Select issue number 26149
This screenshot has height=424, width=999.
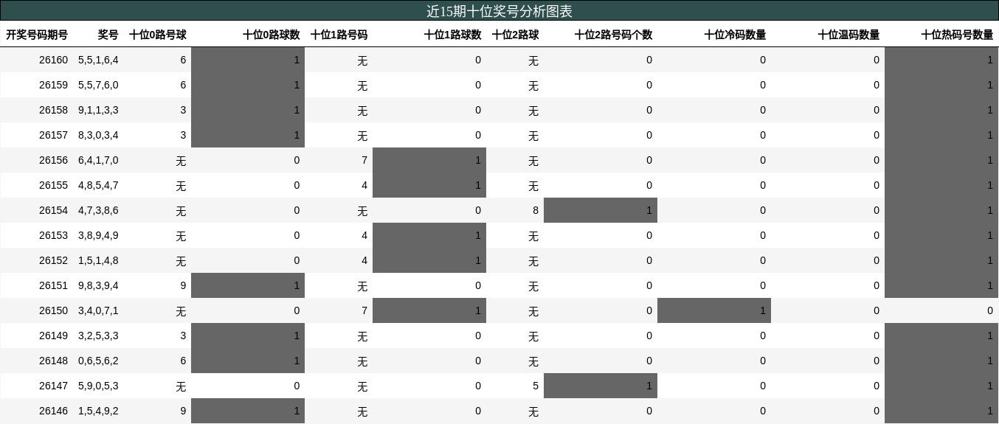[x=53, y=336]
